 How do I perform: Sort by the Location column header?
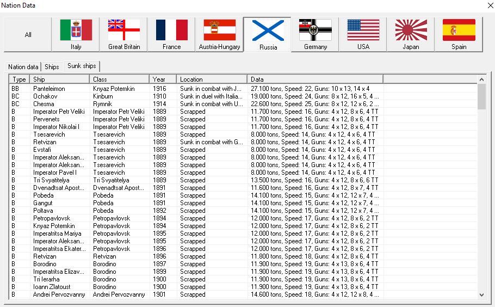(212, 79)
